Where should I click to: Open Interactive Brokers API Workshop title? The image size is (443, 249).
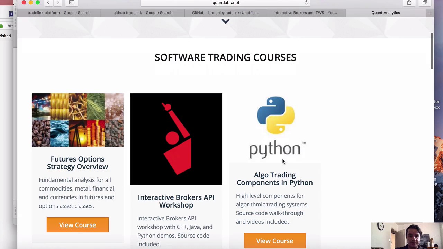click(x=176, y=201)
